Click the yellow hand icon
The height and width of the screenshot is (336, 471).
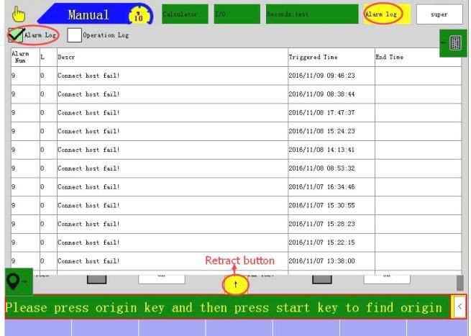14,13
